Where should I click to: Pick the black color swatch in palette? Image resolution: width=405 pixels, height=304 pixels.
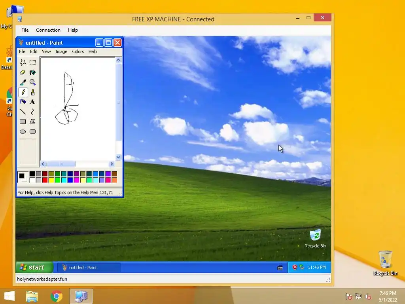(32, 174)
